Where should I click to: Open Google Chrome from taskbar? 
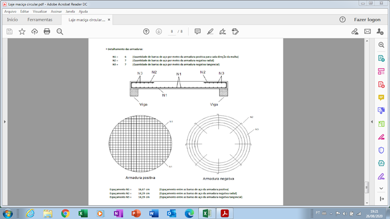click(65, 214)
